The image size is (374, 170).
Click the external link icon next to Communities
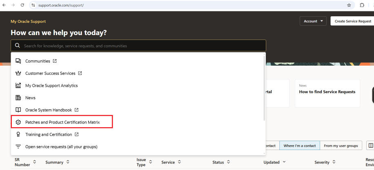(55, 61)
